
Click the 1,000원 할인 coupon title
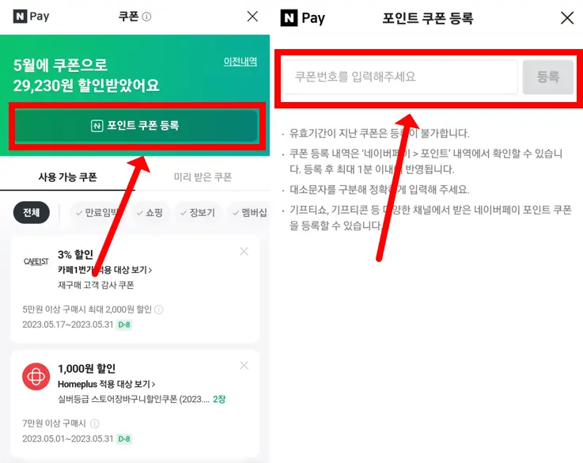[87, 369]
